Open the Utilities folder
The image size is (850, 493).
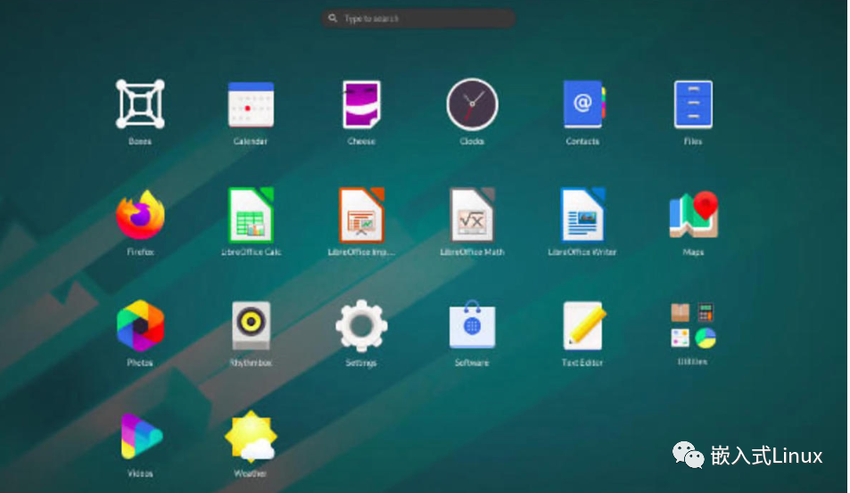[x=693, y=325]
